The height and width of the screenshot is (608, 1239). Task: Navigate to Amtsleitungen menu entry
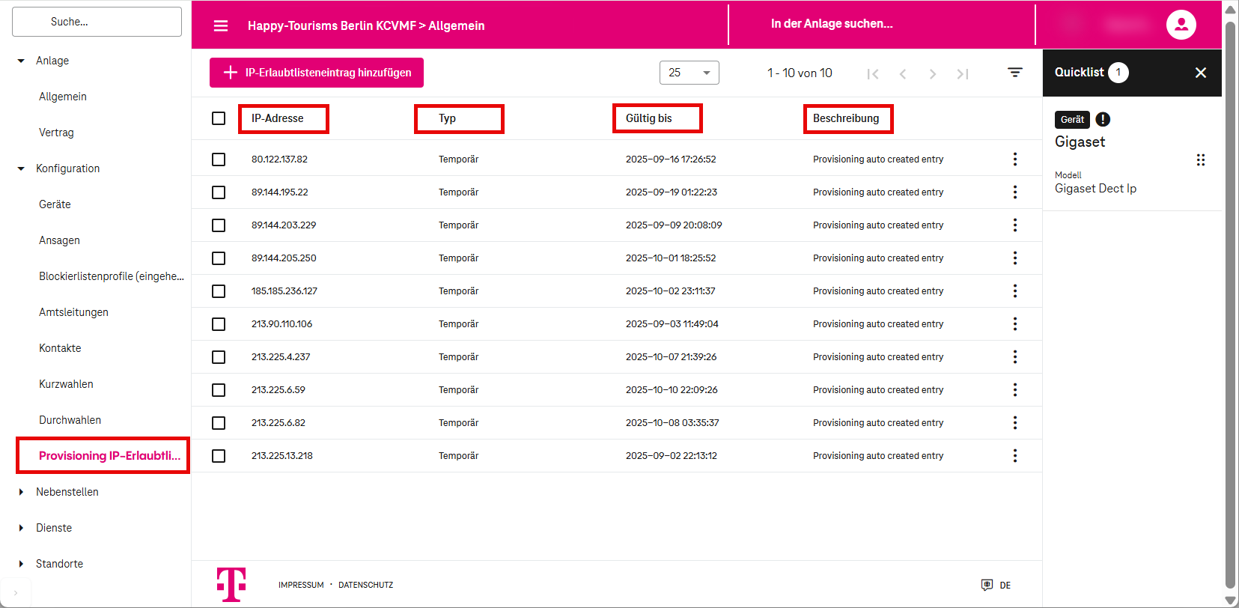click(x=73, y=312)
